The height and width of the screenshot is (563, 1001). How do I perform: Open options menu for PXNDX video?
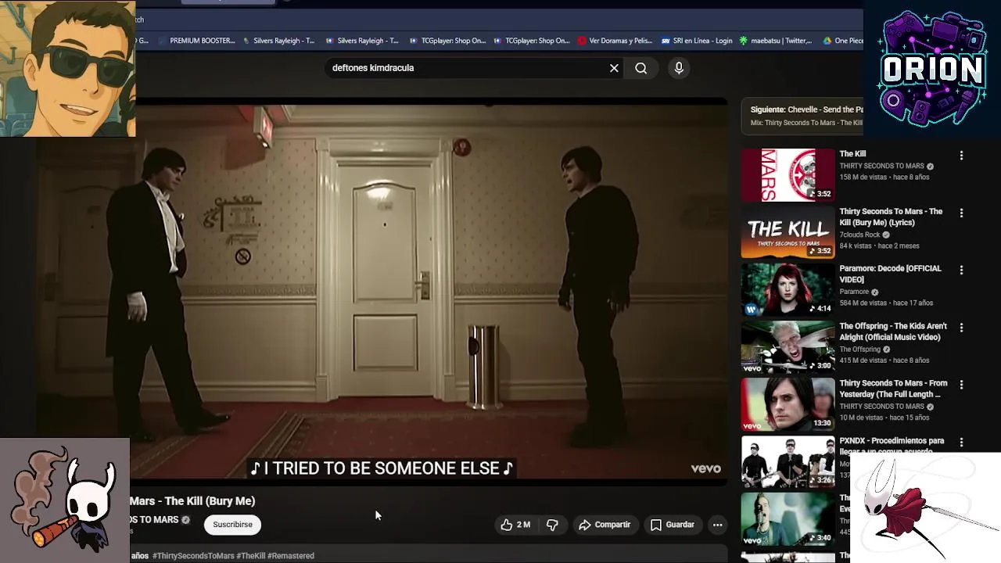pos(961,442)
